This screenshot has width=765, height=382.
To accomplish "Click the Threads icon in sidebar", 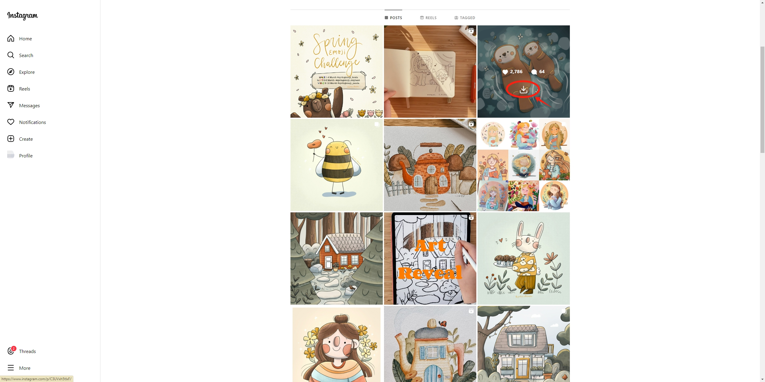I will tap(11, 351).
